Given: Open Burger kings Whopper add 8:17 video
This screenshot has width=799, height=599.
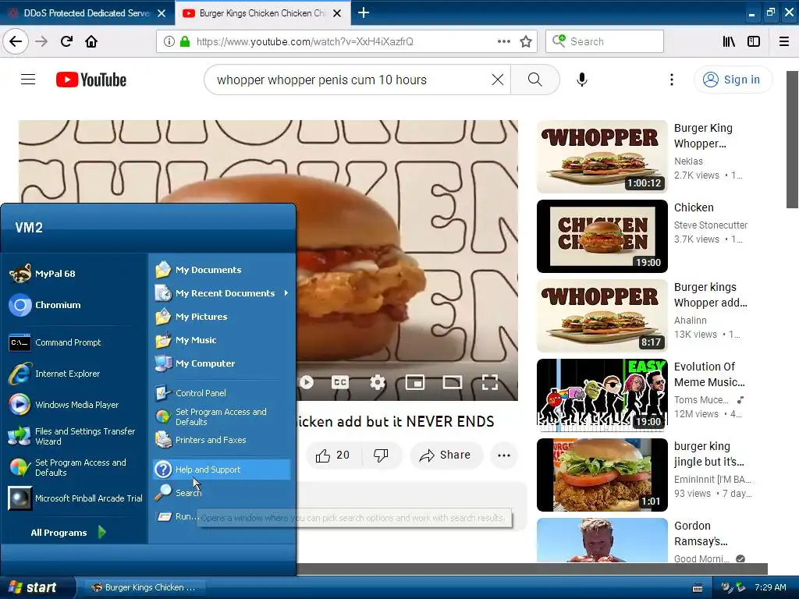Looking at the screenshot, I should 602,316.
